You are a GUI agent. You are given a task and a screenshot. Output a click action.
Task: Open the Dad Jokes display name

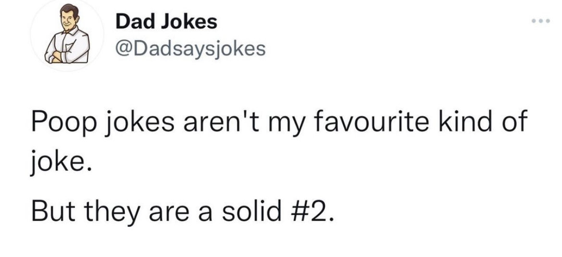point(166,22)
